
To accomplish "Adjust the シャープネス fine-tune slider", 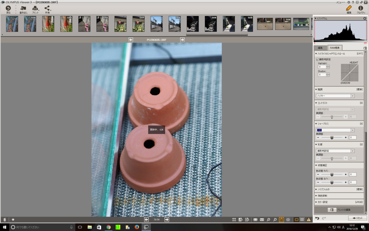I will pos(332,138).
